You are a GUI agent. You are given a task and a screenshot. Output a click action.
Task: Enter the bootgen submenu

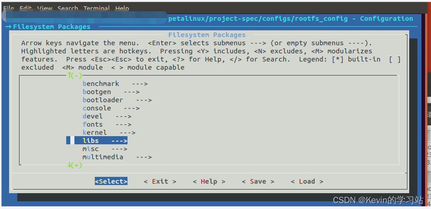click(111, 92)
